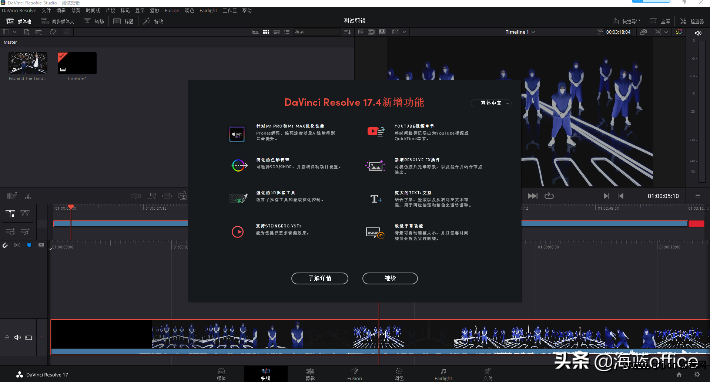Toggle the loop playback button
The image size is (710, 382).
pyautogui.click(x=549, y=196)
